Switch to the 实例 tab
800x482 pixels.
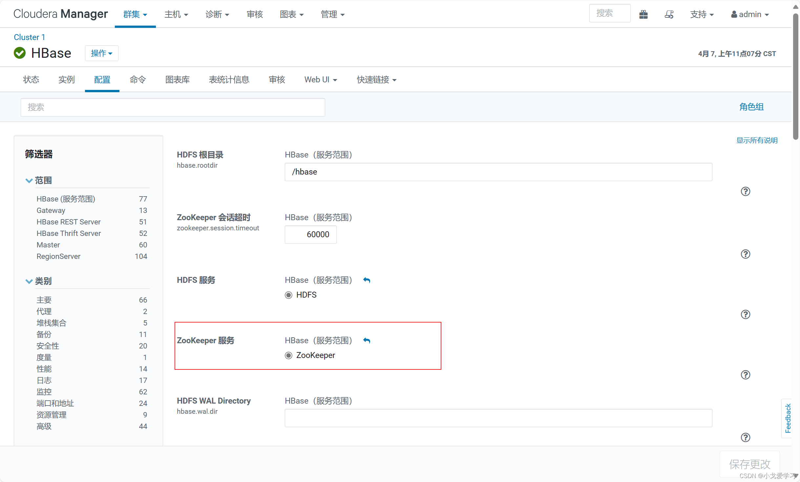coord(67,80)
